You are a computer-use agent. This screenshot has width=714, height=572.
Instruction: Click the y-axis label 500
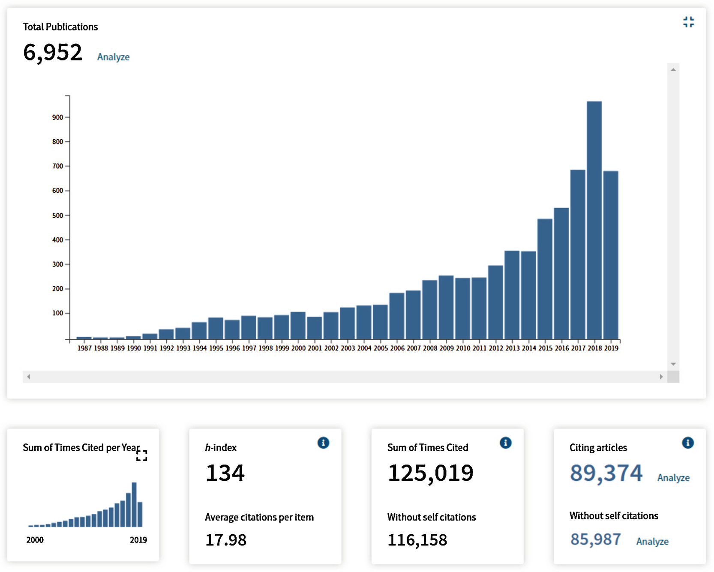pos(57,216)
